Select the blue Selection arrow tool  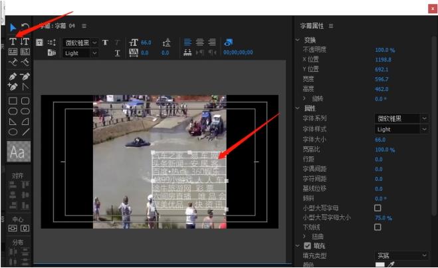click(x=13, y=27)
